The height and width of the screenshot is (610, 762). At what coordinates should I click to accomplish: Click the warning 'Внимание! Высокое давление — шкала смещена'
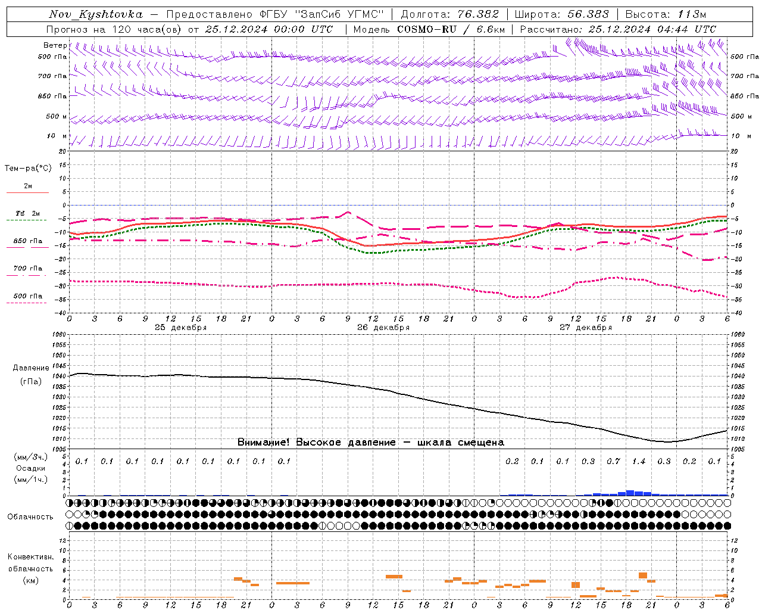point(370,442)
